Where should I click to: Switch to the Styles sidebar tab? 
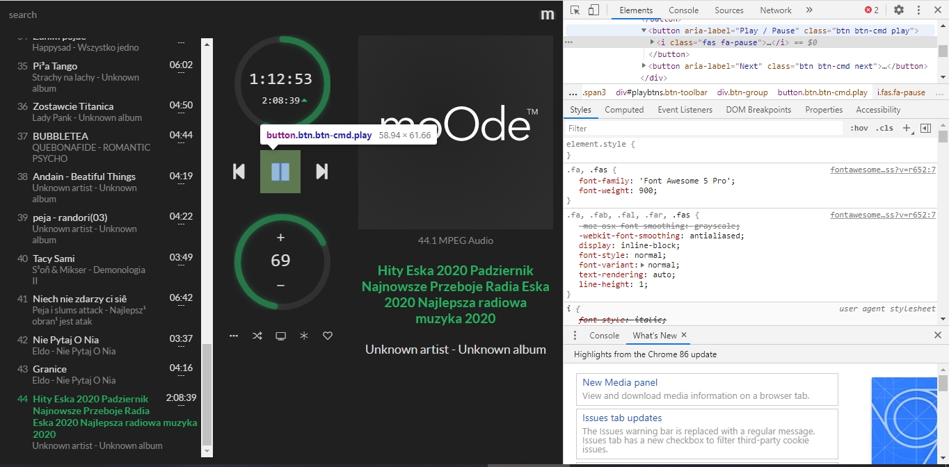[580, 110]
